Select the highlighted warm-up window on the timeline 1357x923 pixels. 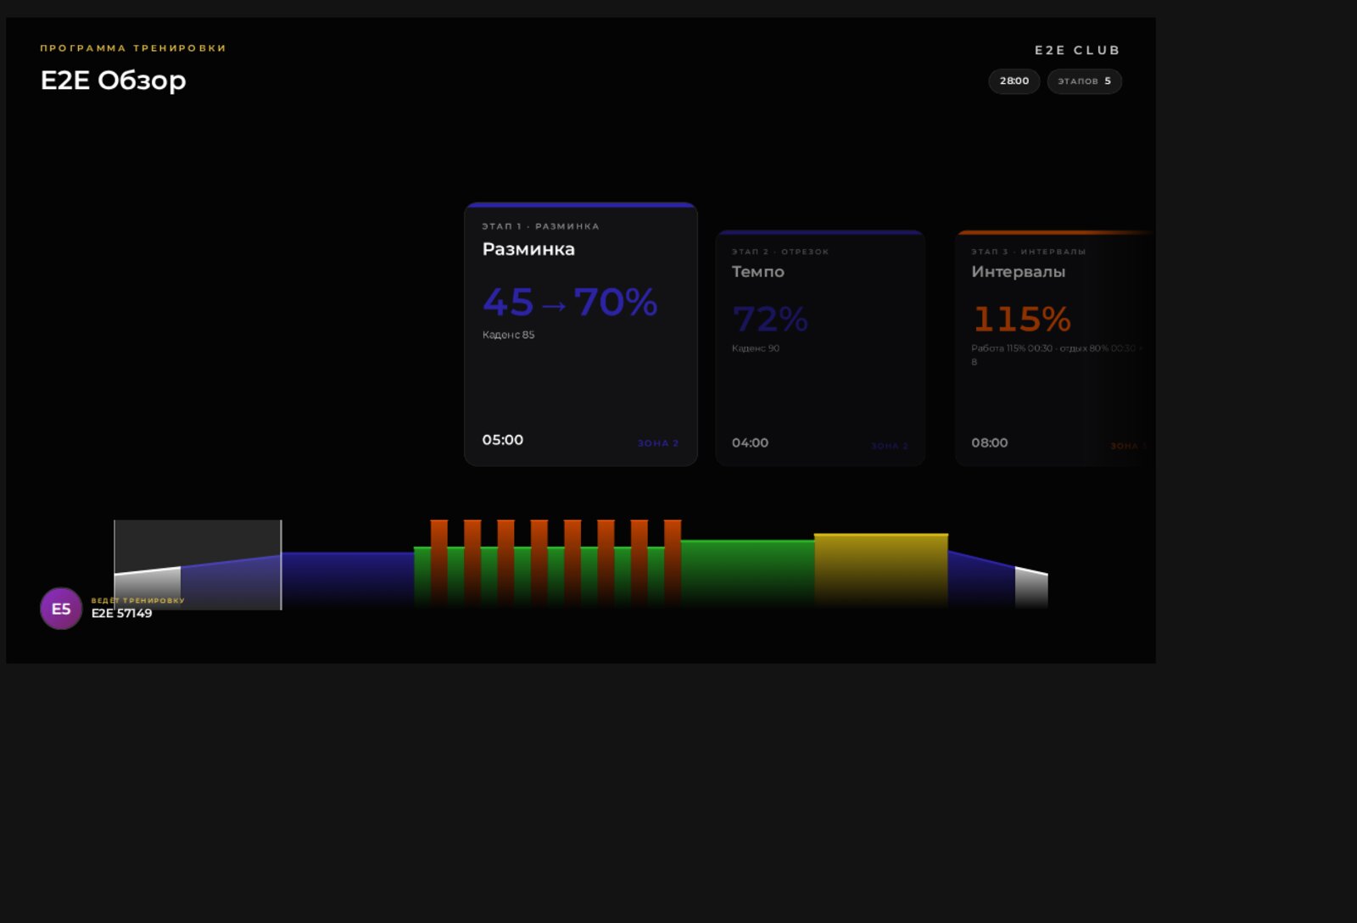point(198,565)
